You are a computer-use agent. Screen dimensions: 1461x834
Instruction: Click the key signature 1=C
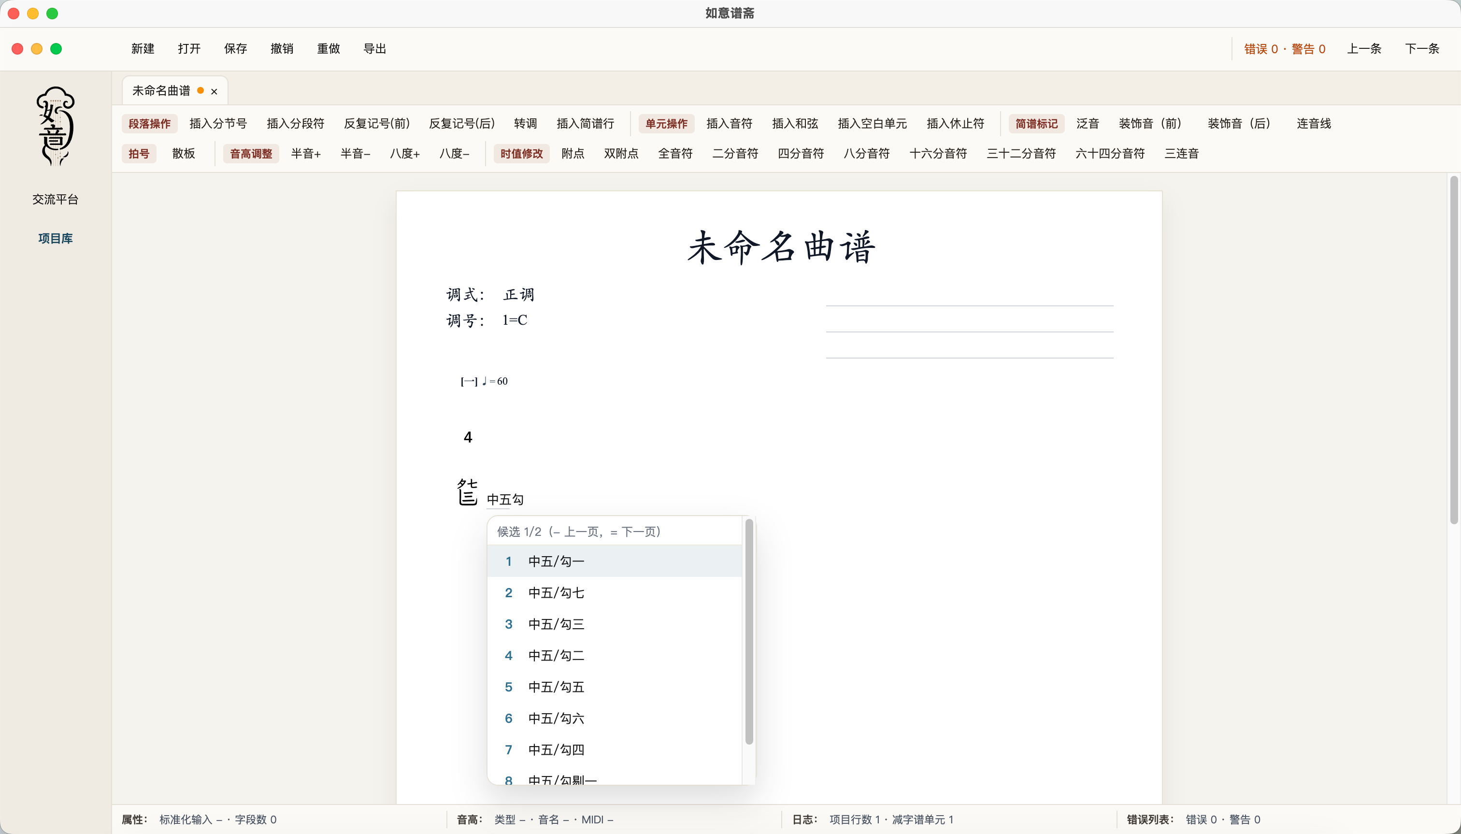[515, 320]
